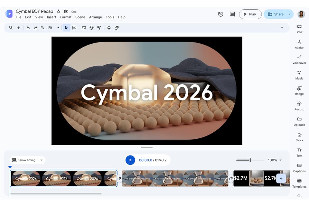Click the Share button
The image size is (309, 206).
click(x=276, y=14)
